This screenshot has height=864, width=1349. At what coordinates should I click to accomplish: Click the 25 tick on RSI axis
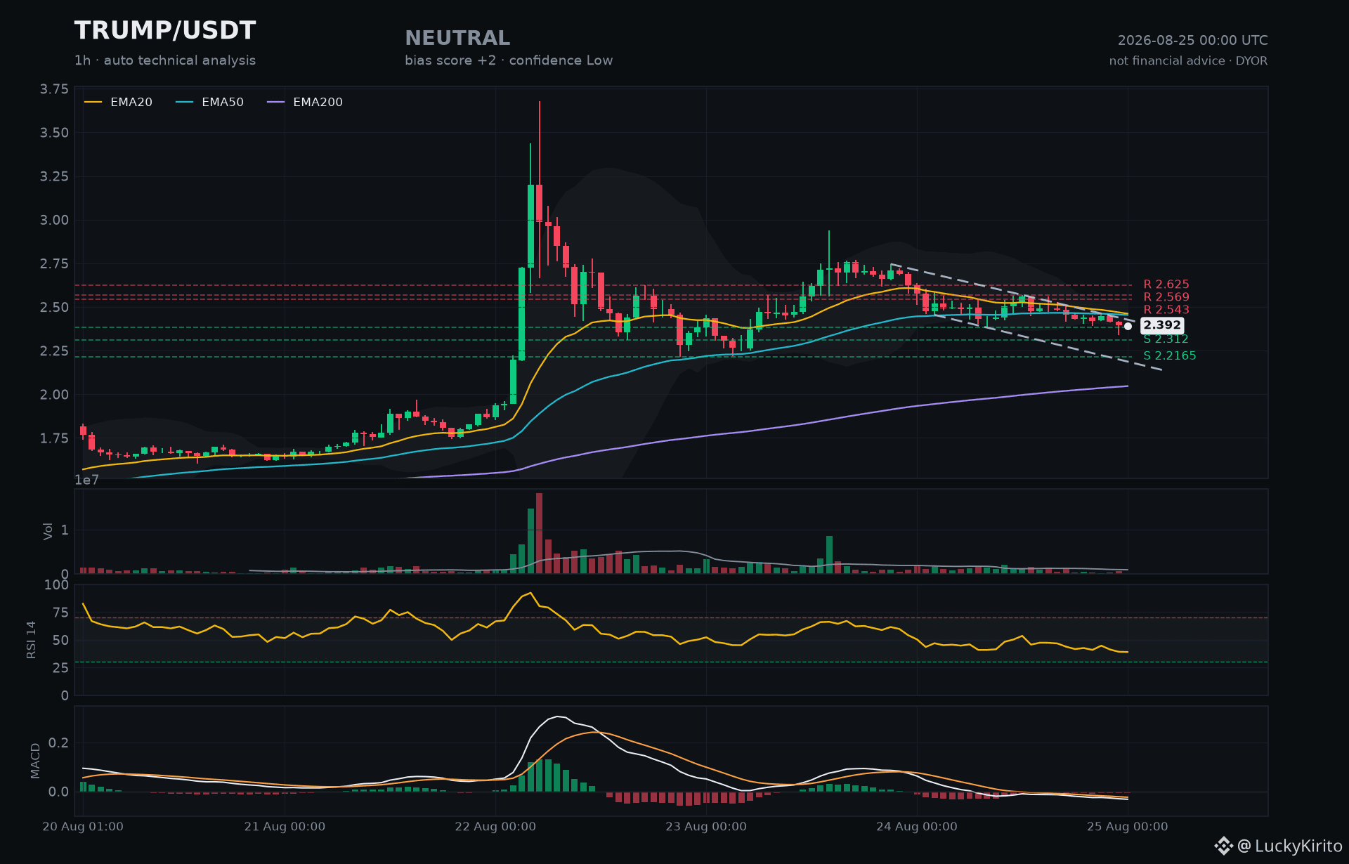tap(61, 668)
